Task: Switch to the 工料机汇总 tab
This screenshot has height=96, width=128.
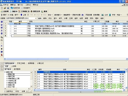Action: coord(24,11)
